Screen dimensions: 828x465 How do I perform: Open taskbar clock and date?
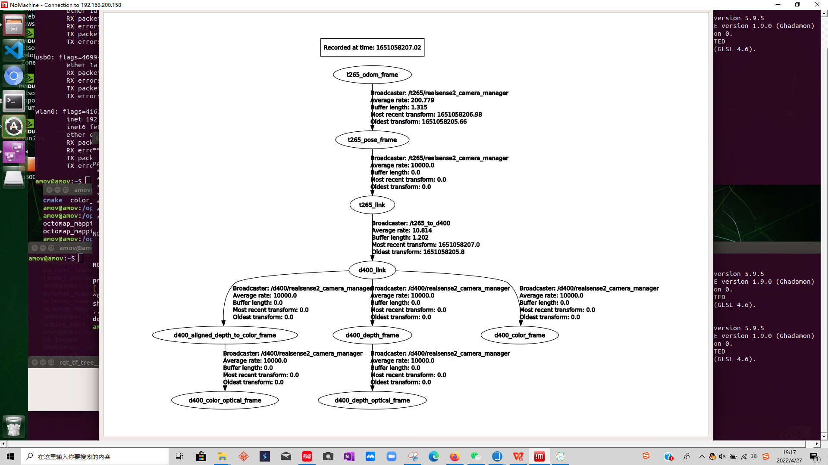tap(789, 456)
